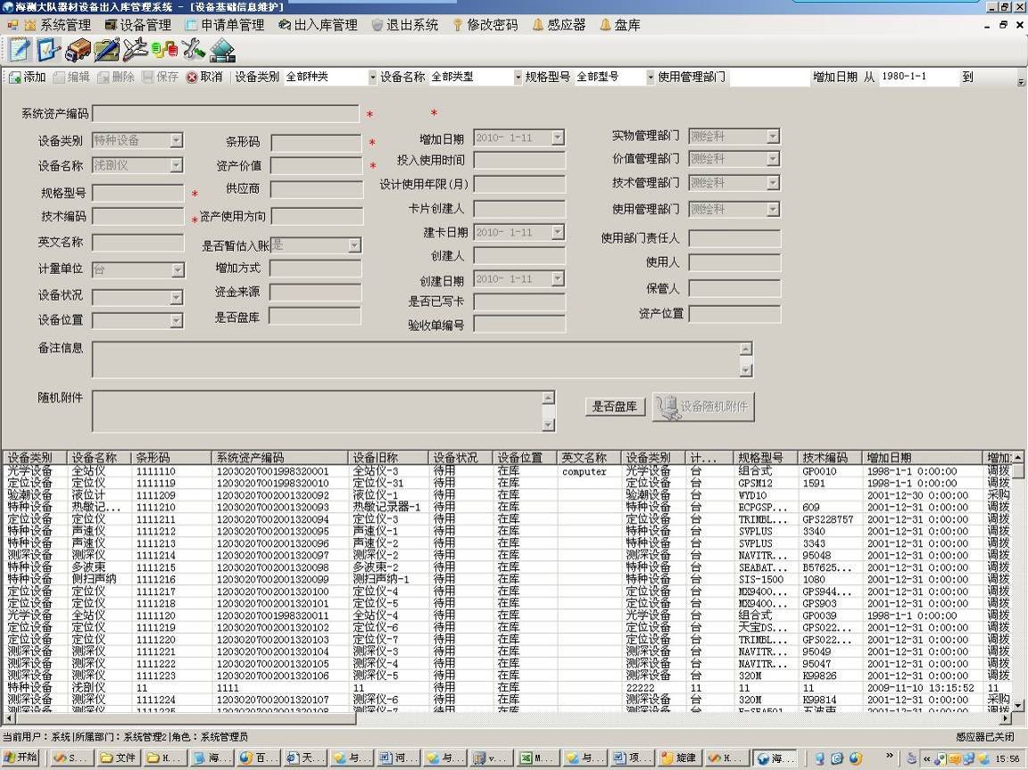Open the 设备名称 filter dropdown showing 全部类型
Image resolution: width=1028 pixels, height=770 pixels.
[x=518, y=78]
